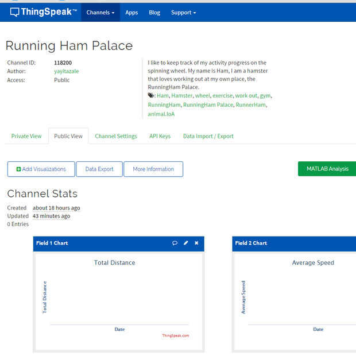Click Average Speed chart title
Screen dimensions: 356x356
point(313,262)
